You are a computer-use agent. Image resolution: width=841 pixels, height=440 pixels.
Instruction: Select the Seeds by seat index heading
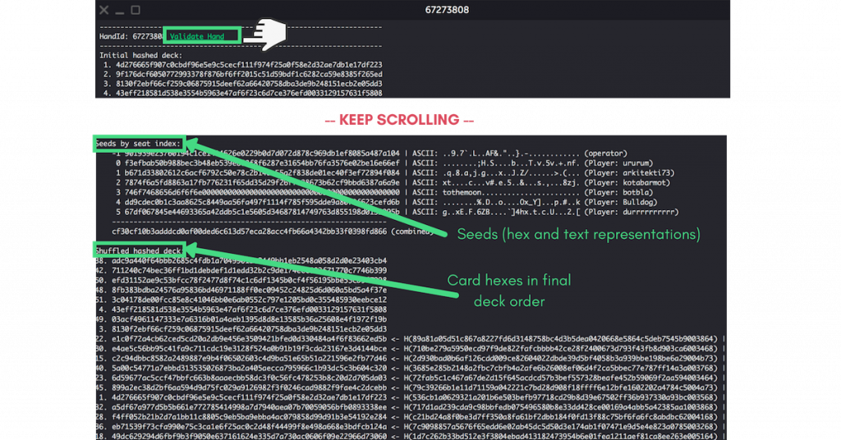(138, 144)
